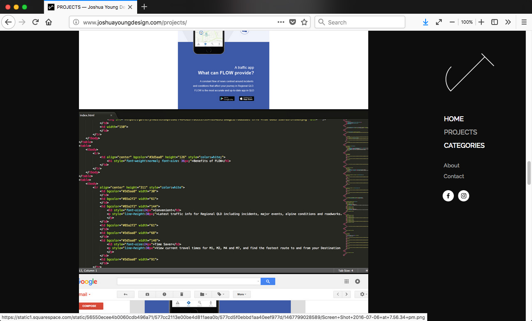This screenshot has height=321, width=532.
Task: Open a new browser tab
Action: coord(144,7)
